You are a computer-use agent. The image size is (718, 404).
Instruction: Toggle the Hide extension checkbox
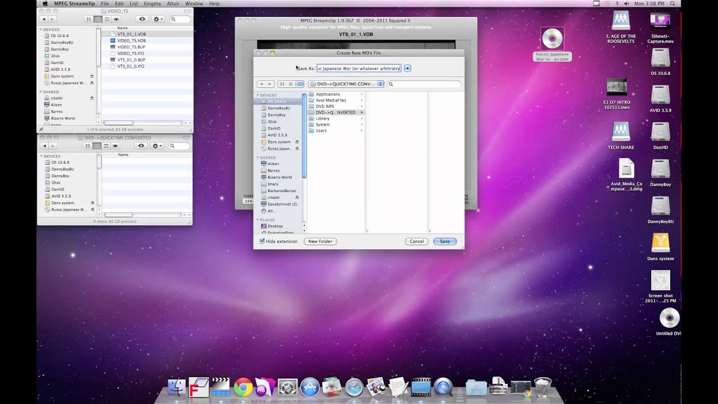(x=263, y=241)
